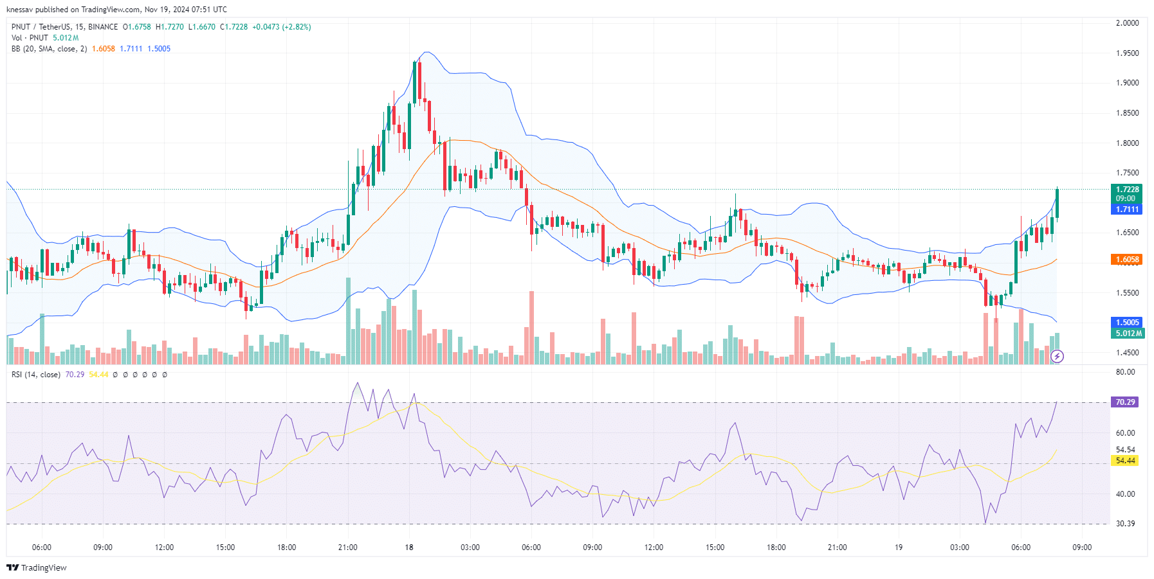Click the 1.8000 price axis label
This screenshot has height=579, width=1154.
(x=1127, y=143)
